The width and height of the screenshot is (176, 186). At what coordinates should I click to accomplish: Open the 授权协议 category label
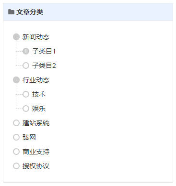36,166
